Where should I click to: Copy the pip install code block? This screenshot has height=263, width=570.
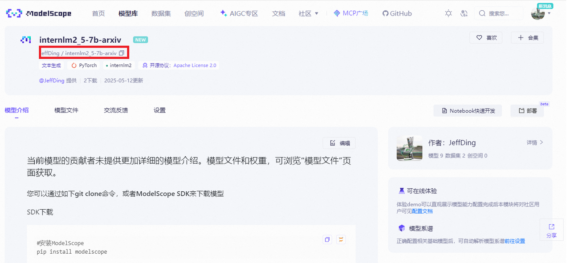coord(327,239)
